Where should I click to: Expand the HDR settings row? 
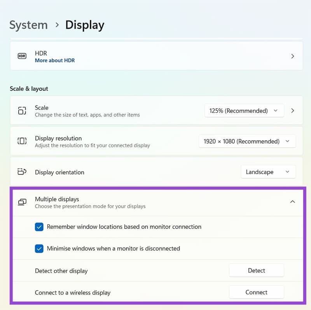click(293, 56)
